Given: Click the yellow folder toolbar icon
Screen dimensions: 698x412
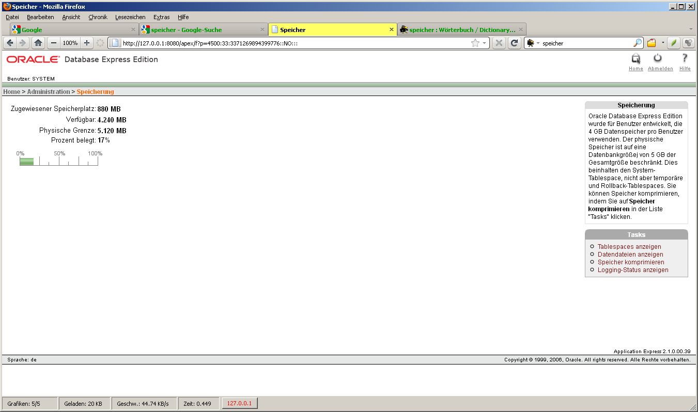Looking at the screenshot, I should click(x=652, y=43).
